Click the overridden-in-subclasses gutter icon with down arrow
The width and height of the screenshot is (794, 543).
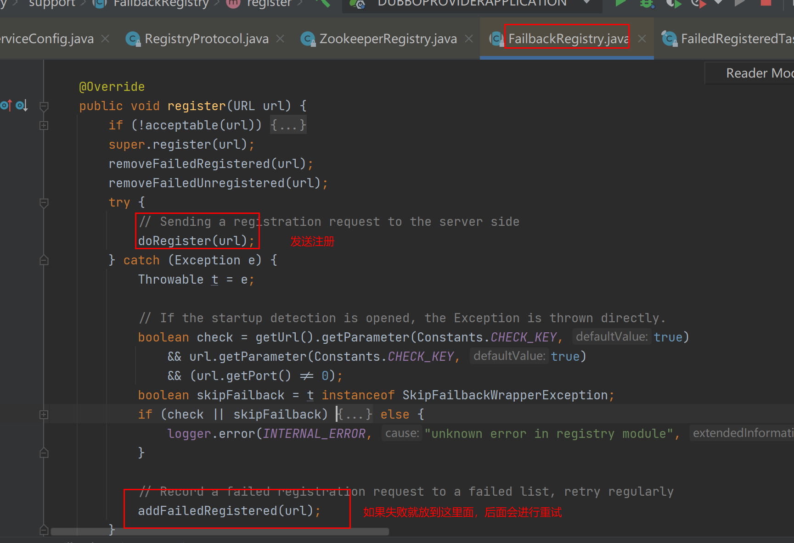click(22, 106)
